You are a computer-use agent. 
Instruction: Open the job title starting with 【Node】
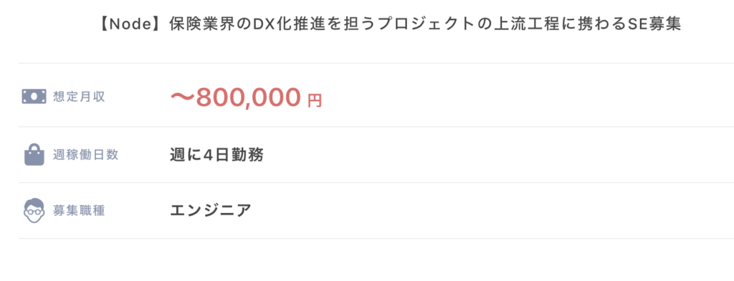pos(390,24)
